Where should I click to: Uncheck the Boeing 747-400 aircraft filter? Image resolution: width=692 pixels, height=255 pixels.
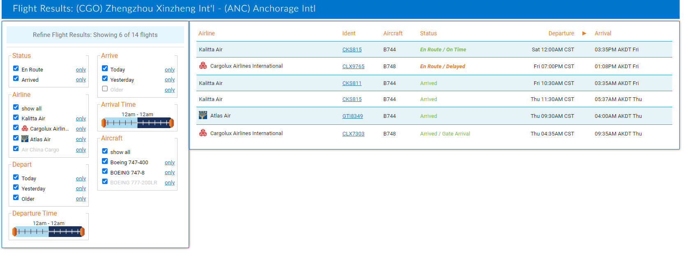(105, 161)
